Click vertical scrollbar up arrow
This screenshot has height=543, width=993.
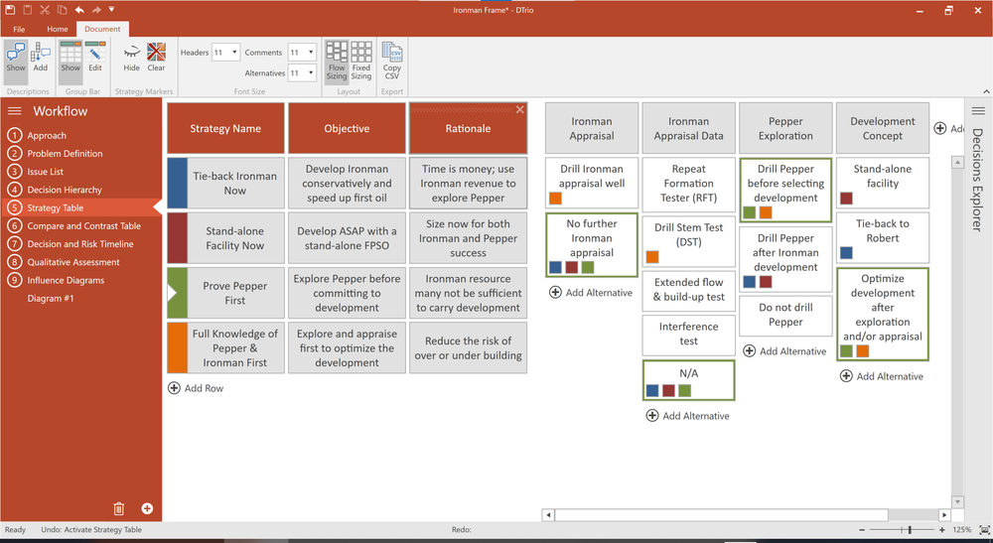tap(957, 163)
